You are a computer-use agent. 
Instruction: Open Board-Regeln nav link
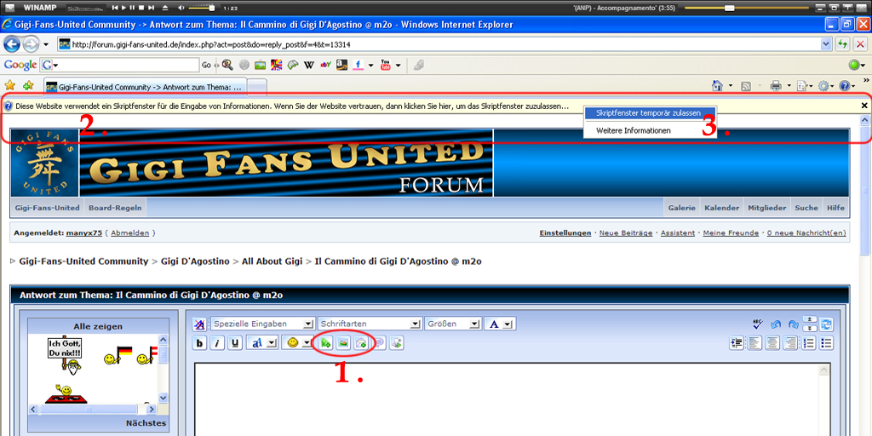point(115,208)
